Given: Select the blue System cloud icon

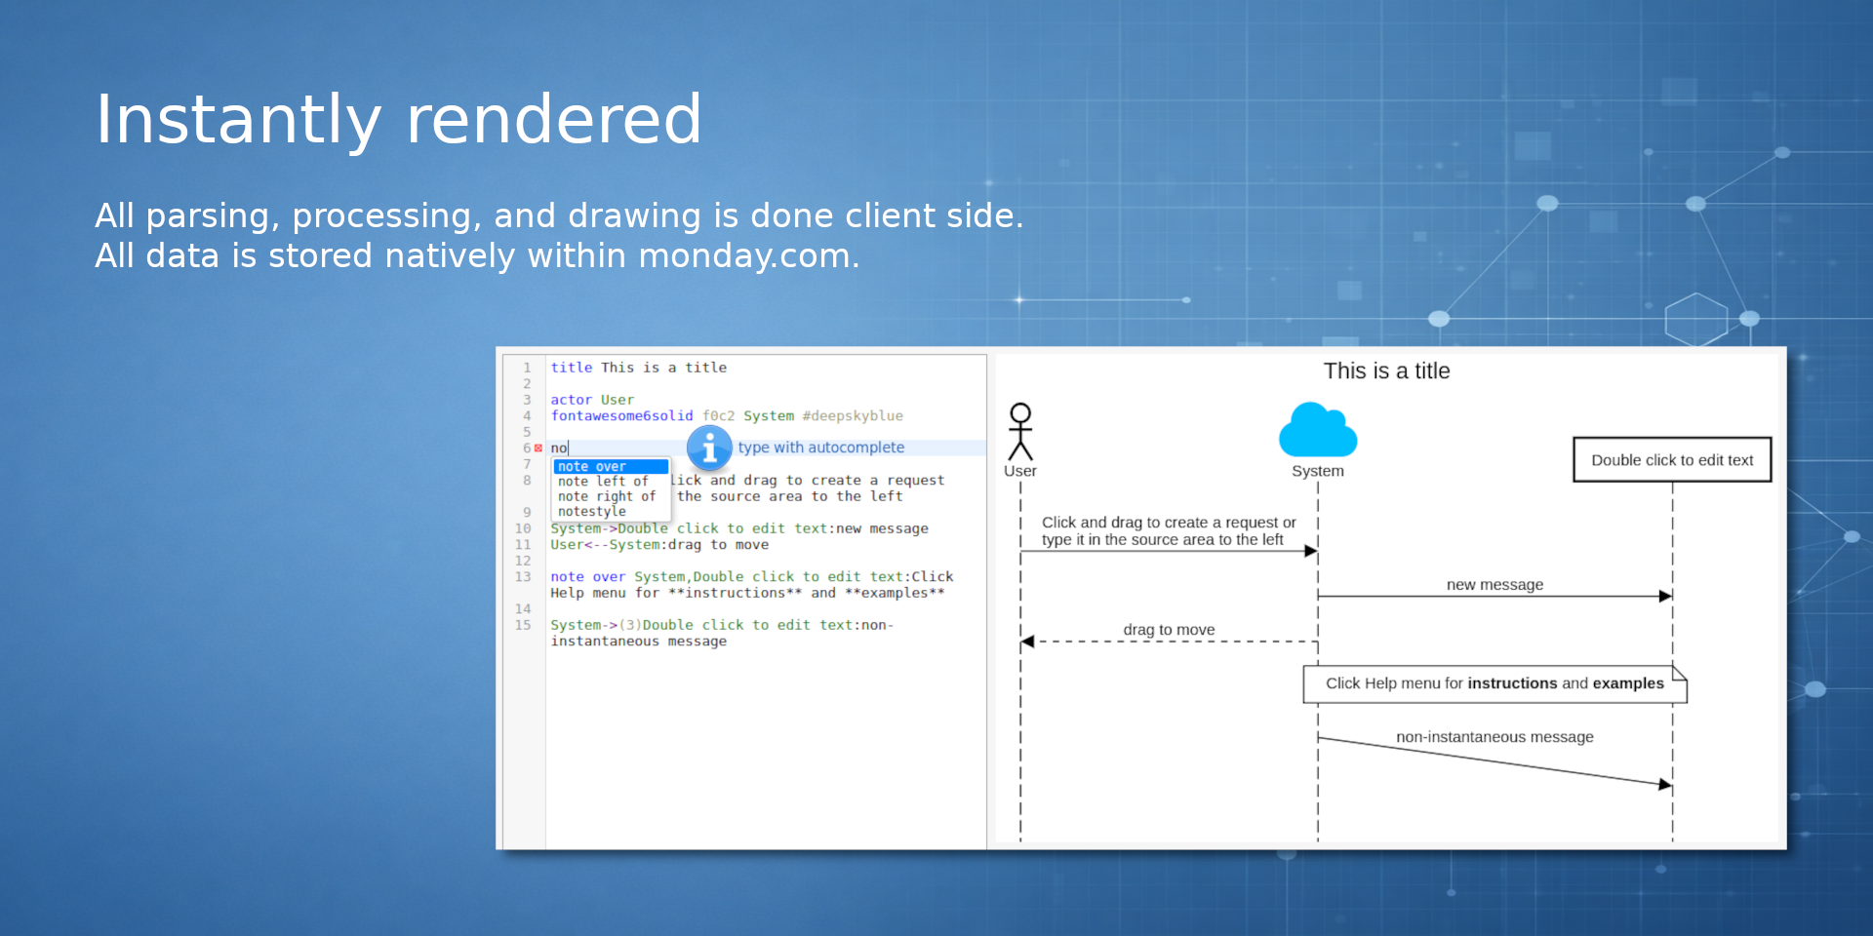Looking at the screenshot, I should tap(1318, 431).
